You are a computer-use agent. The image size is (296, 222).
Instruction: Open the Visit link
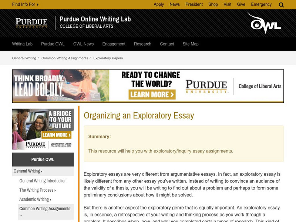point(227,4)
